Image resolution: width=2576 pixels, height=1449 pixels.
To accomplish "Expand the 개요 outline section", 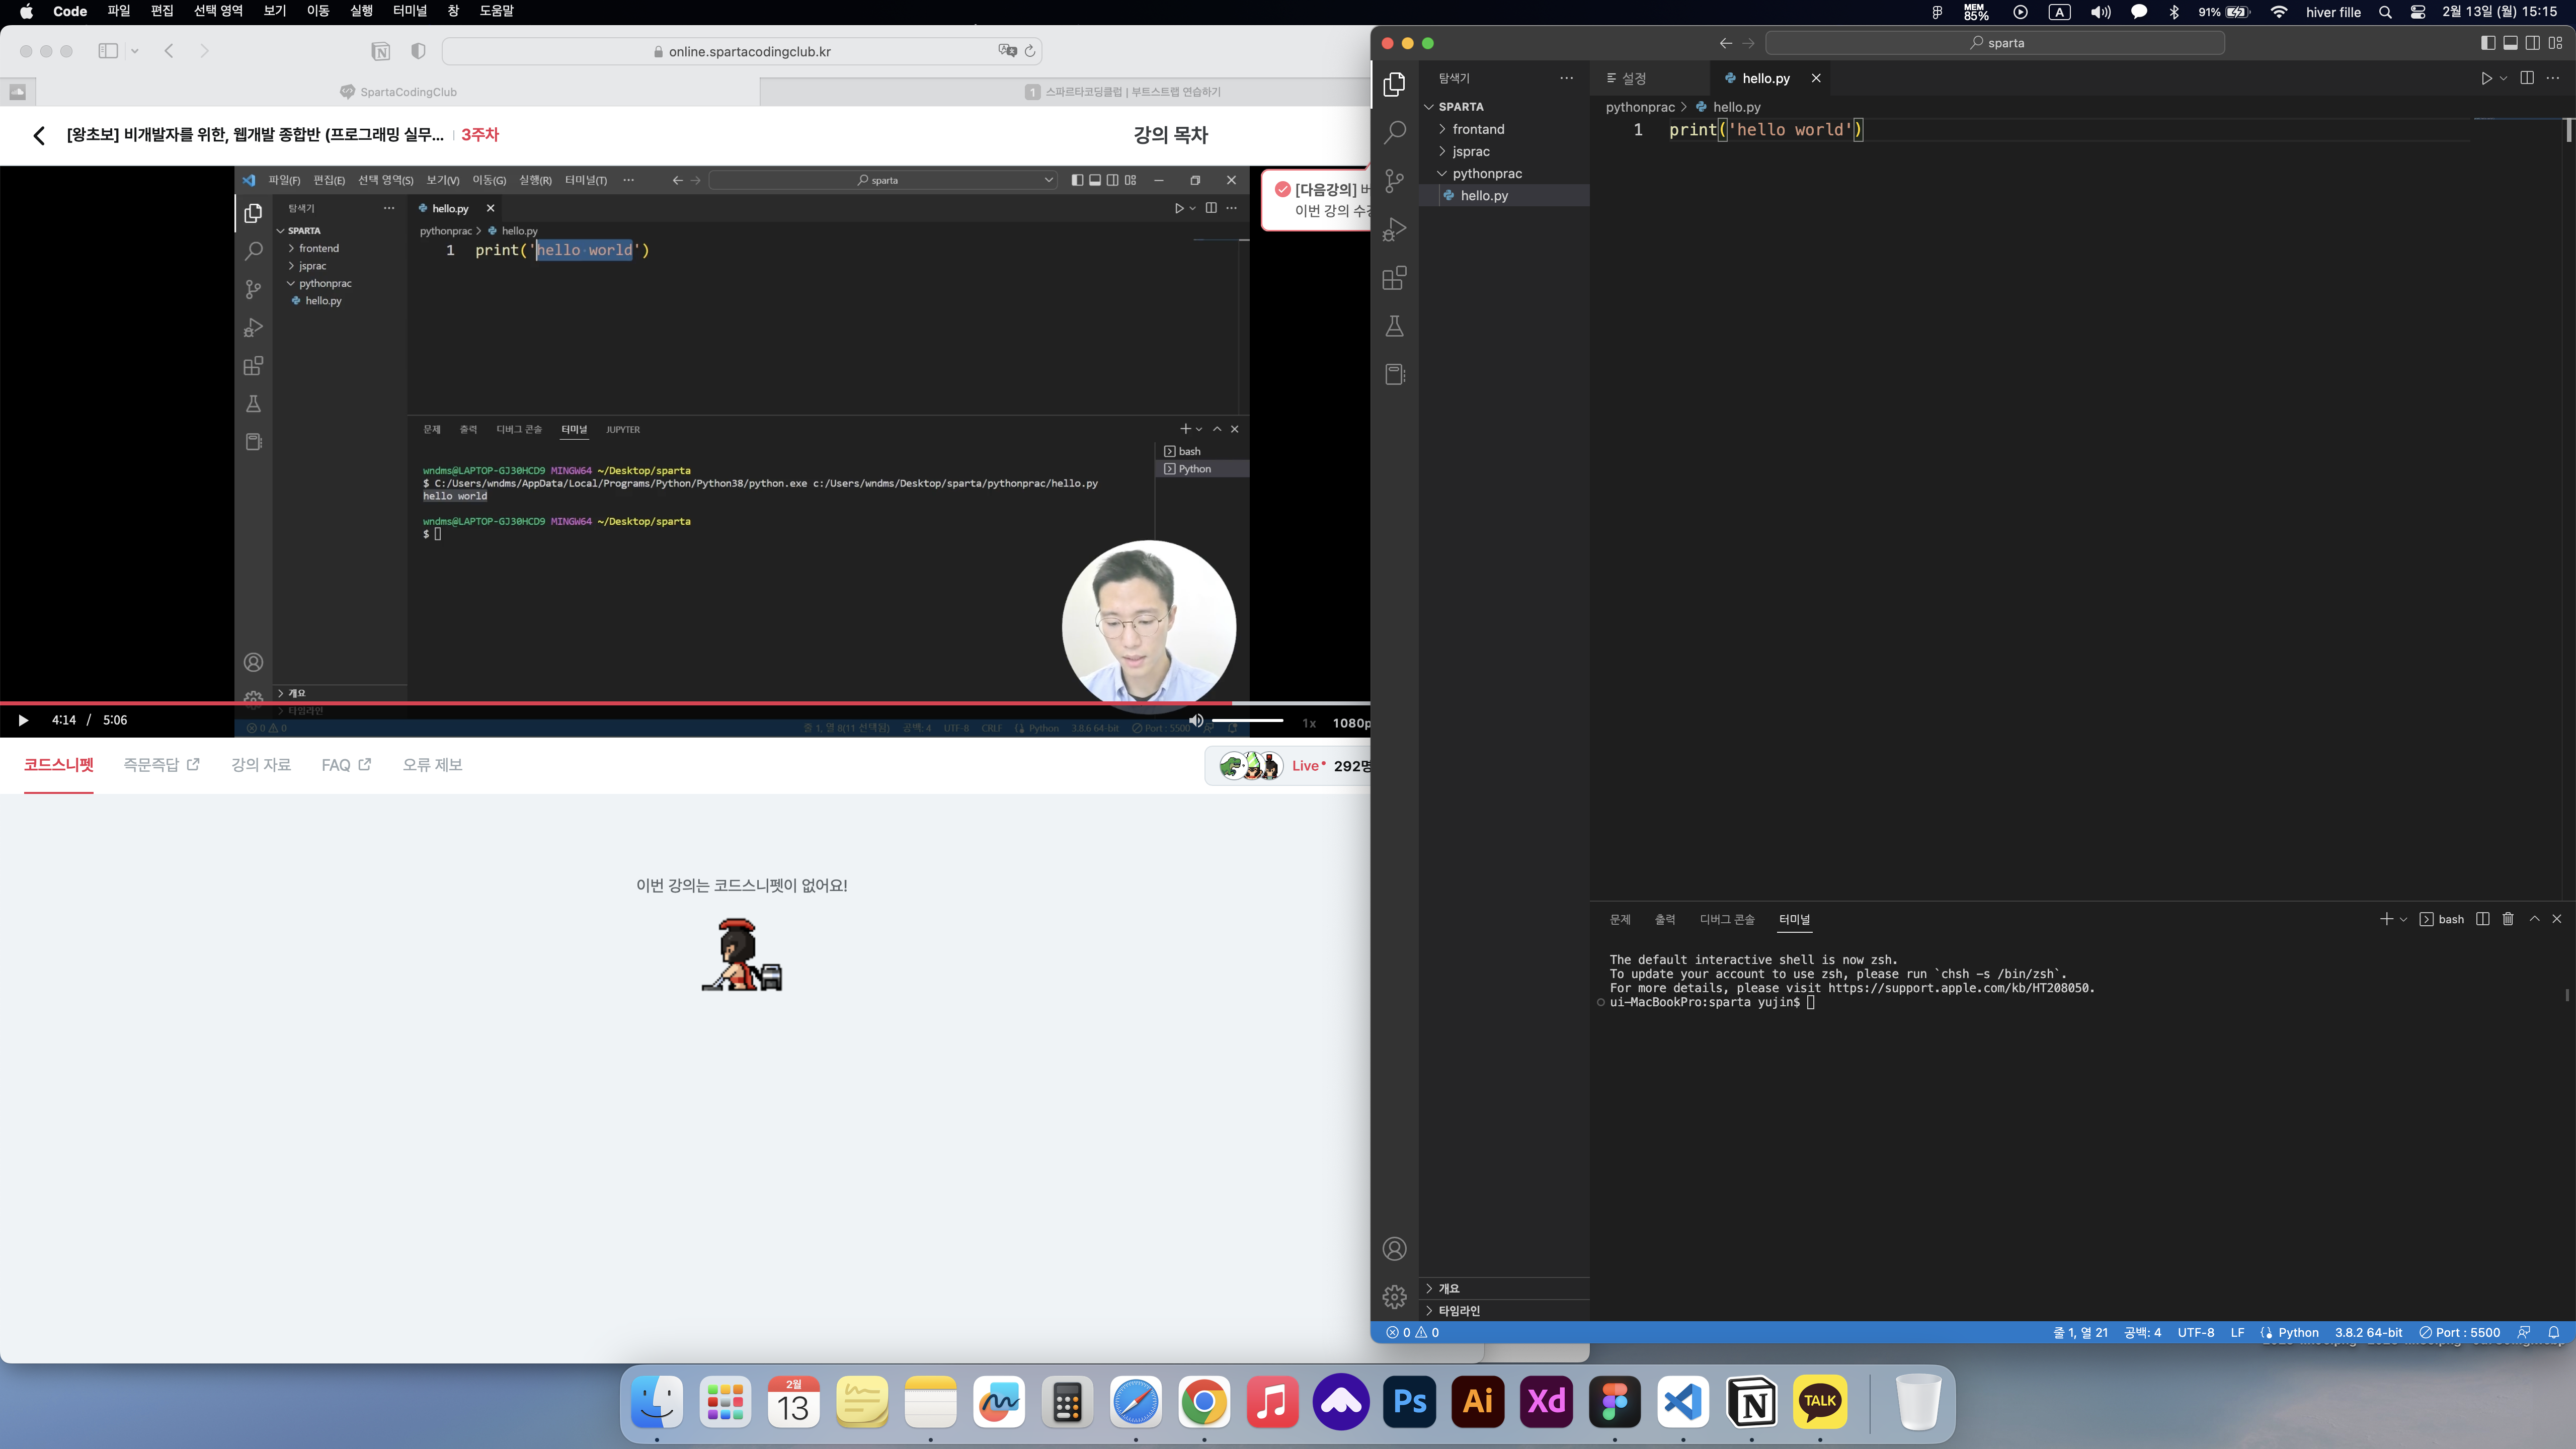I will [x=1504, y=1288].
